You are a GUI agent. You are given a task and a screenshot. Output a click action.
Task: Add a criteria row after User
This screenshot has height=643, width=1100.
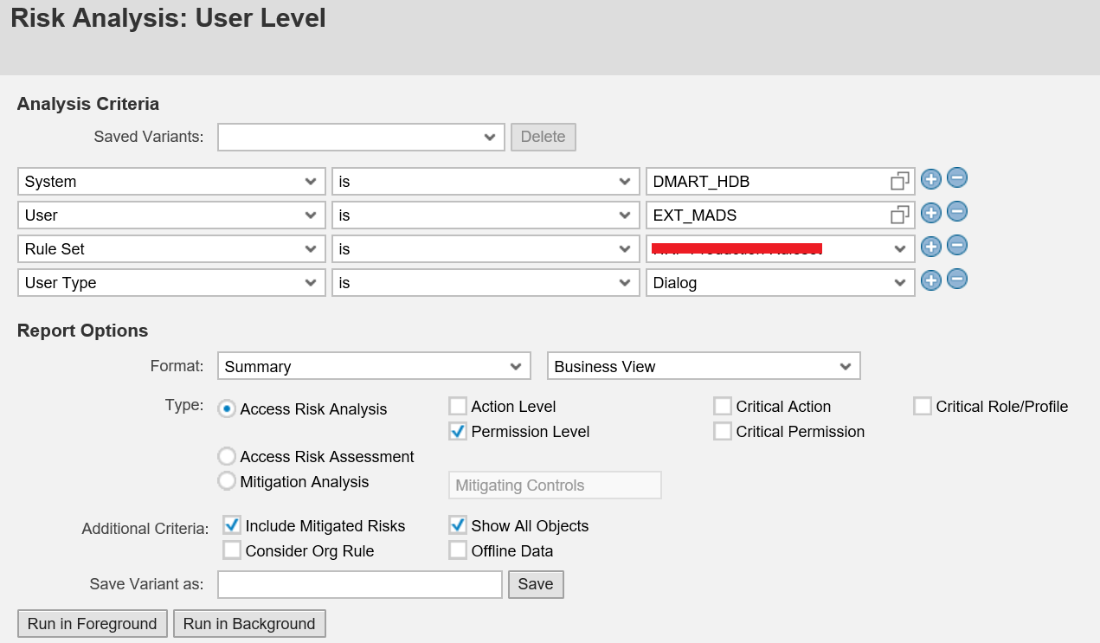(x=931, y=213)
